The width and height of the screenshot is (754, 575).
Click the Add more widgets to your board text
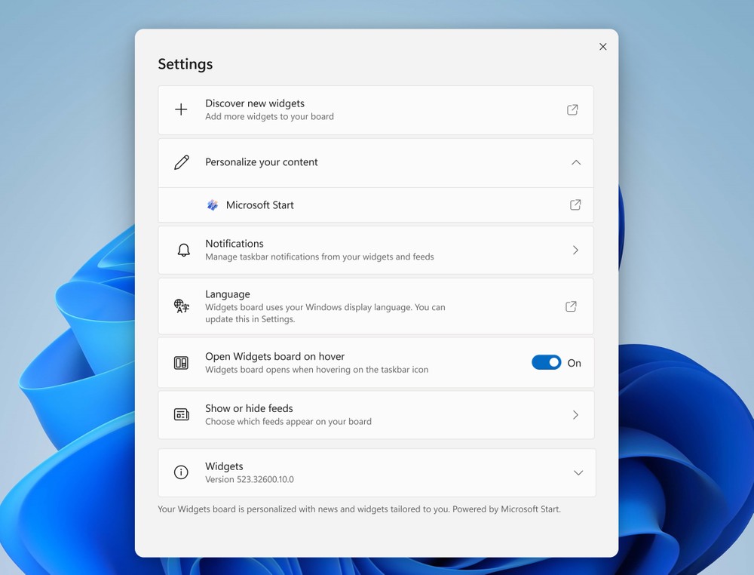tap(269, 116)
